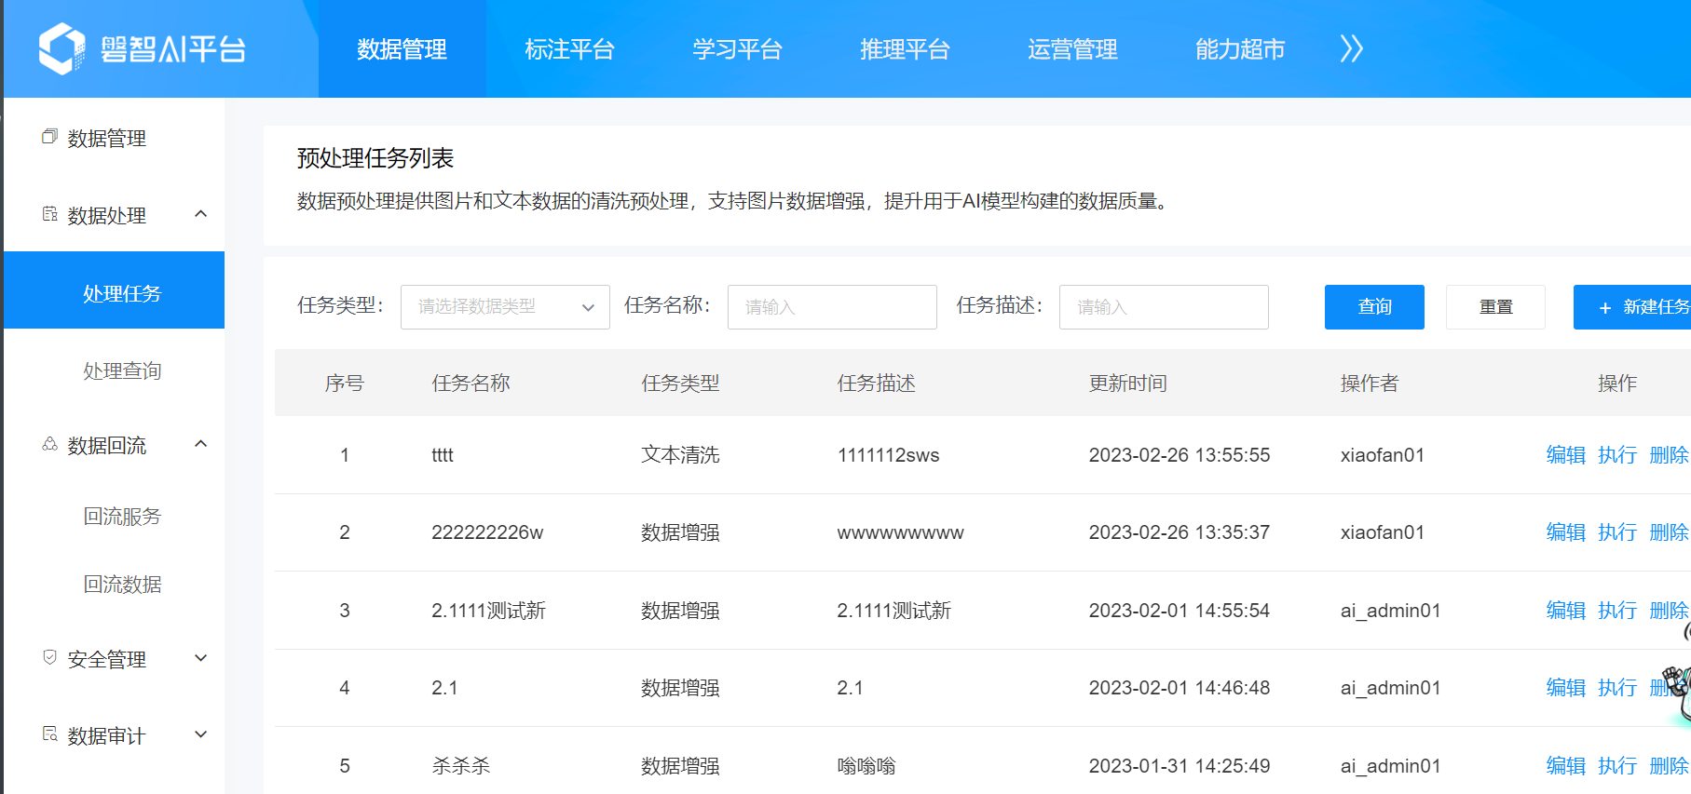Delete the 2.1111测试新 task
The width and height of the screenshot is (1691, 794).
pos(1668,610)
